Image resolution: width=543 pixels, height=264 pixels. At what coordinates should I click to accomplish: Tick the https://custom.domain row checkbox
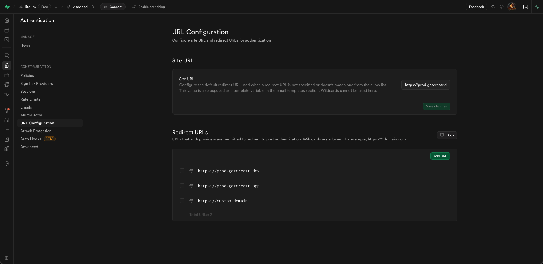pos(182,201)
